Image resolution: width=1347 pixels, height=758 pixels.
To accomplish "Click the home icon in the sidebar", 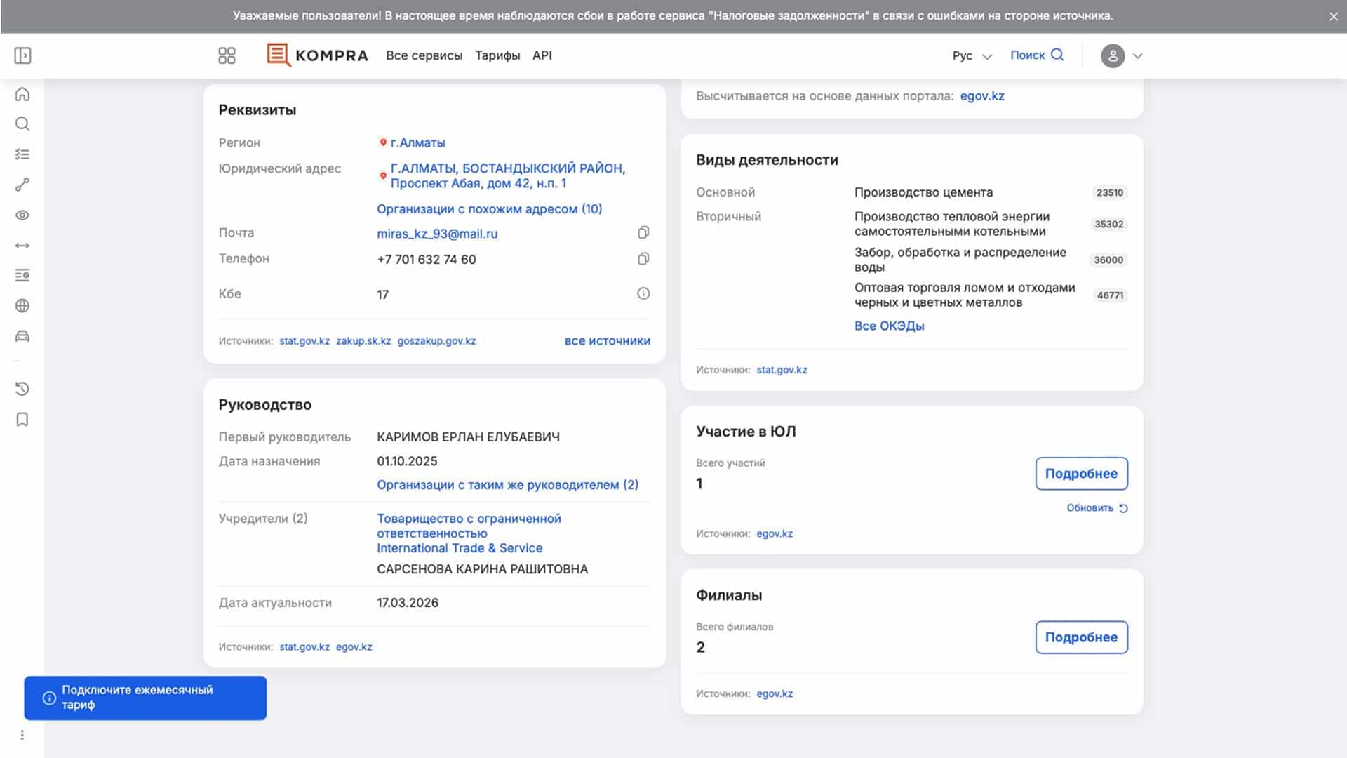I will pyautogui.click(x=22, y=94).
